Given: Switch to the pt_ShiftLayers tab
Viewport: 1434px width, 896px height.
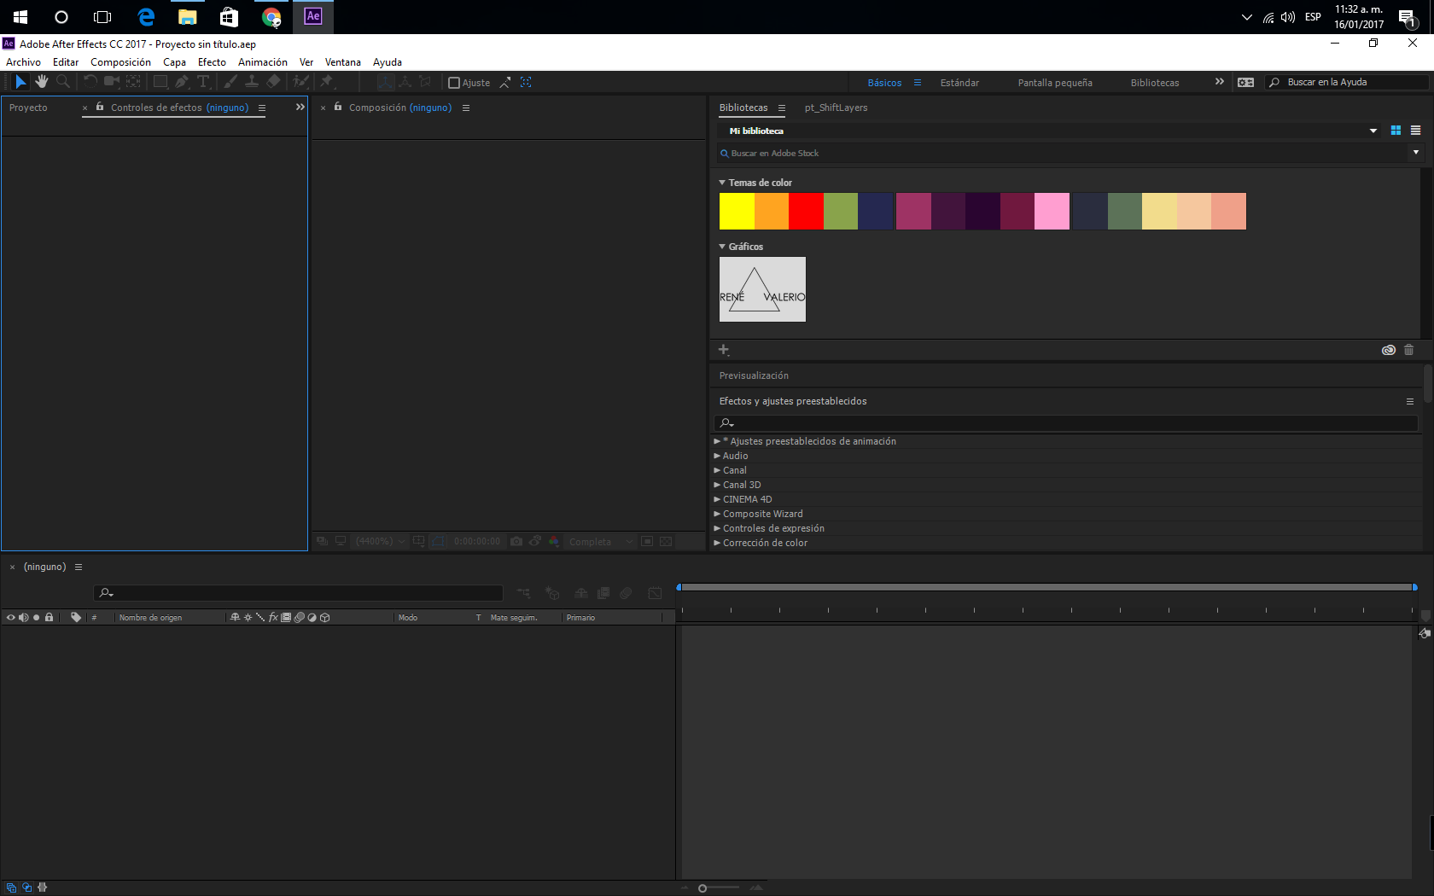Looking at the screenshot, I should 836,108.
